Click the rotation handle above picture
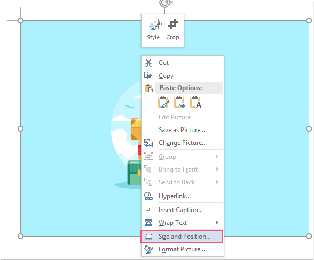This screenshot has height=260, width=314. (x=165, y=3)
